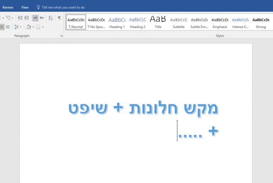Open the Shading color dropdown arrow
Viewport: 273px width, 183px height.
(33, 27)
